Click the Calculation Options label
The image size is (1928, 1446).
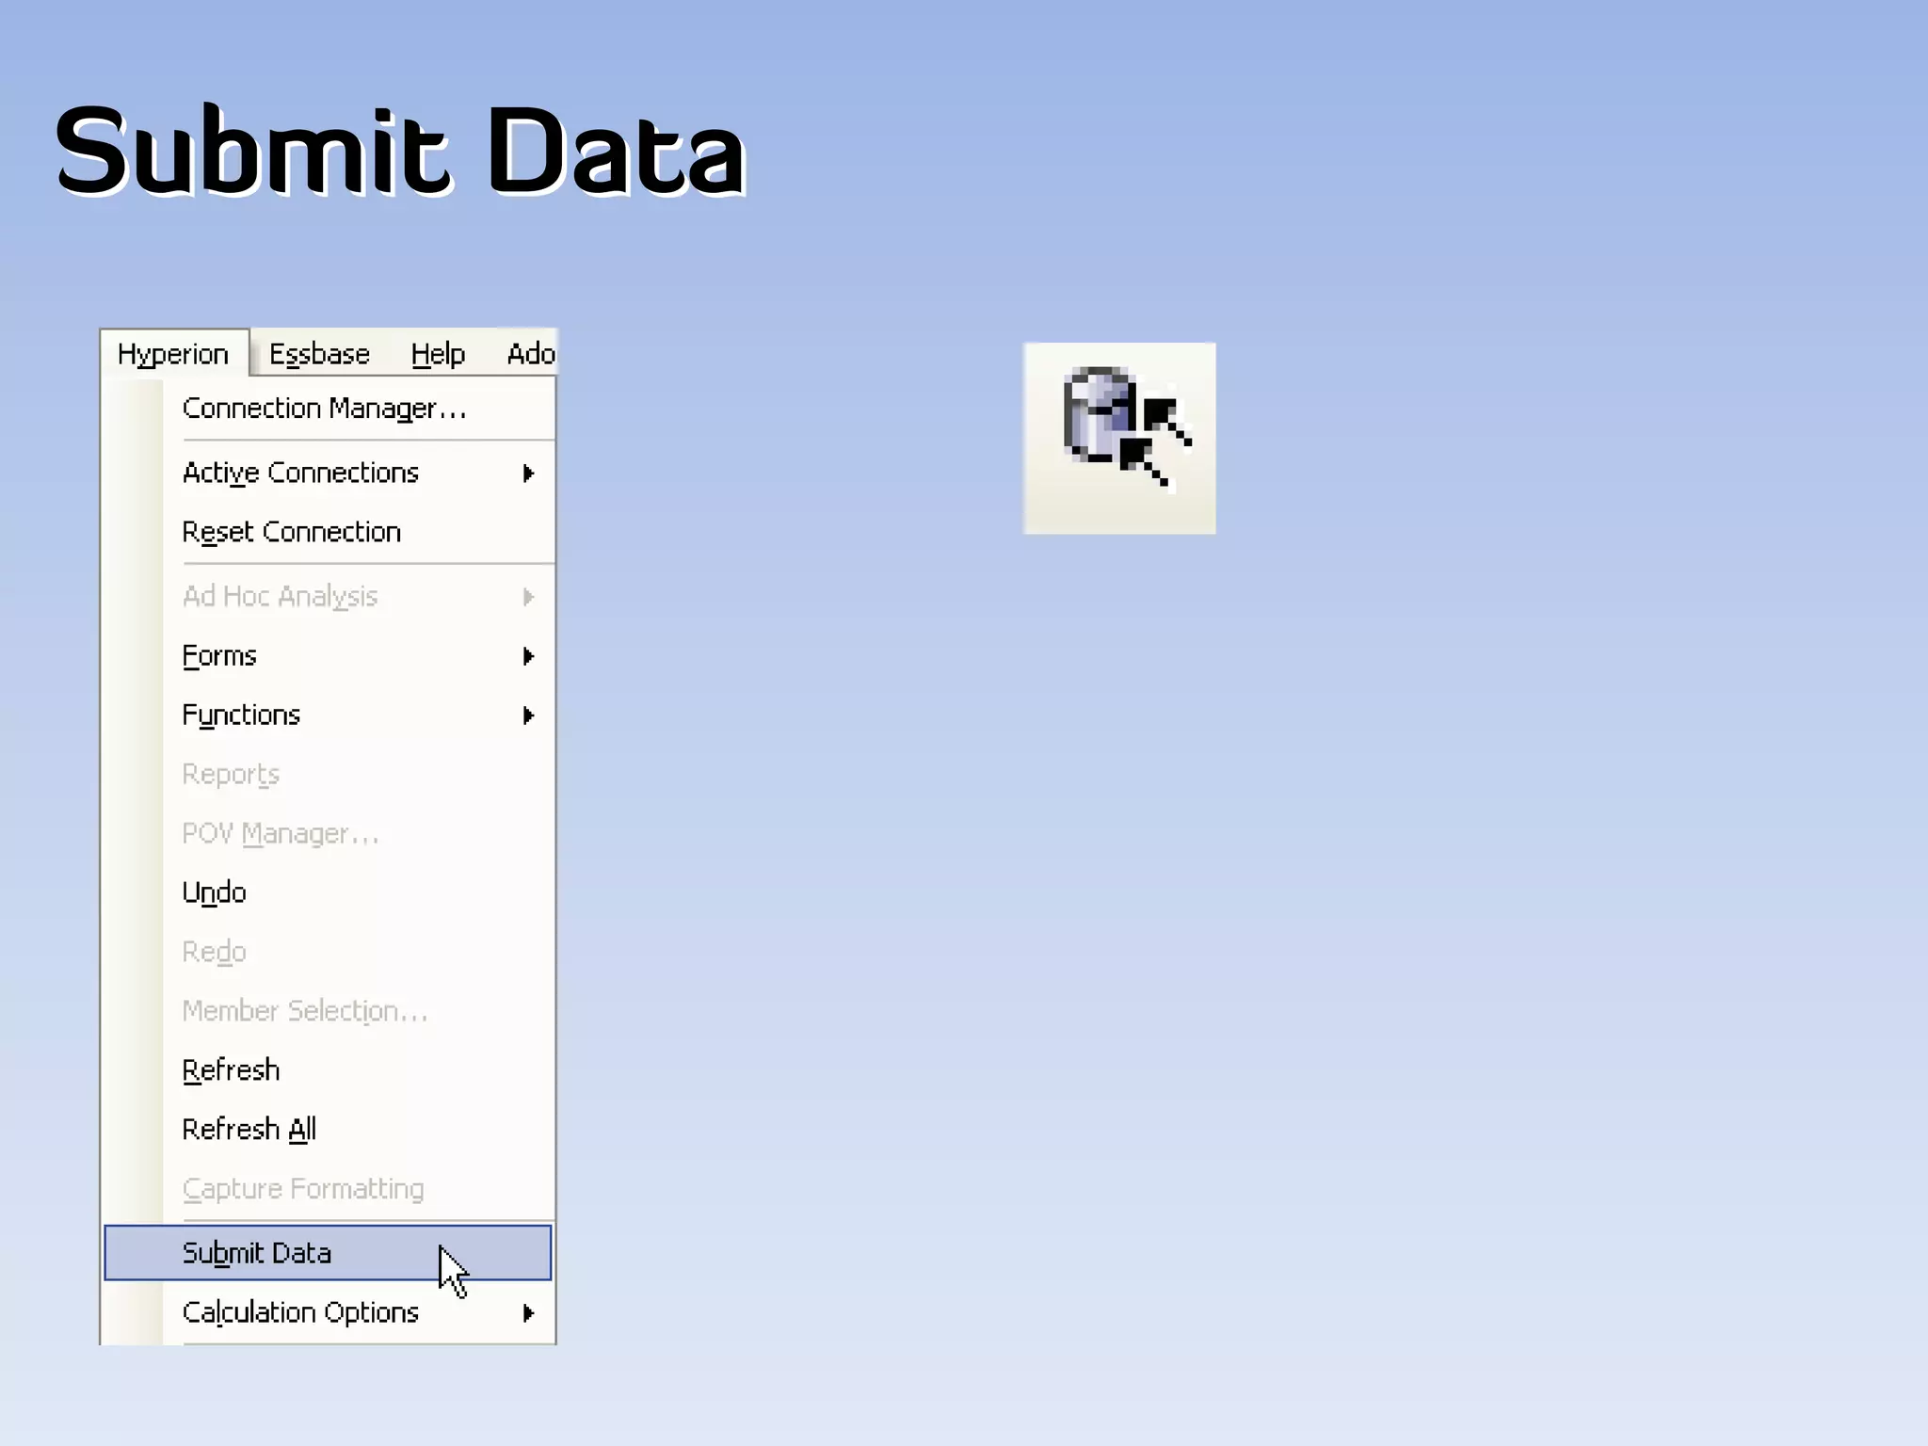(x=300, y=1312)
